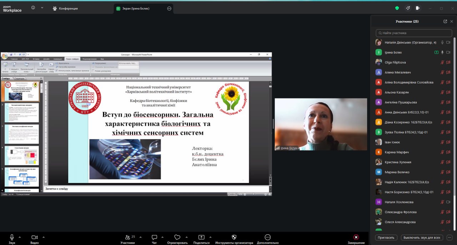Click camera icon of Ірина Бєлих
Image resolution: width=457 pixels, height=245 pixels.
448,52
